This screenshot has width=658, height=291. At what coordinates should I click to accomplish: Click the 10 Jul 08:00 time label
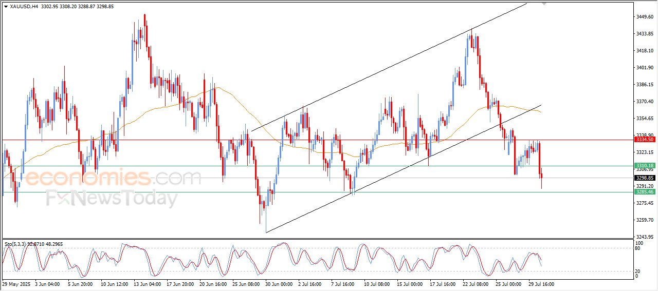pos(377,283)
